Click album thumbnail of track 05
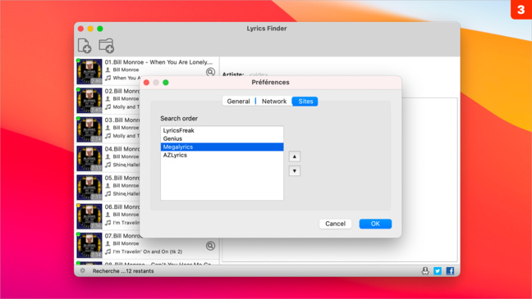This screenshot has height=299, width=532. click(x=89, y=188)
